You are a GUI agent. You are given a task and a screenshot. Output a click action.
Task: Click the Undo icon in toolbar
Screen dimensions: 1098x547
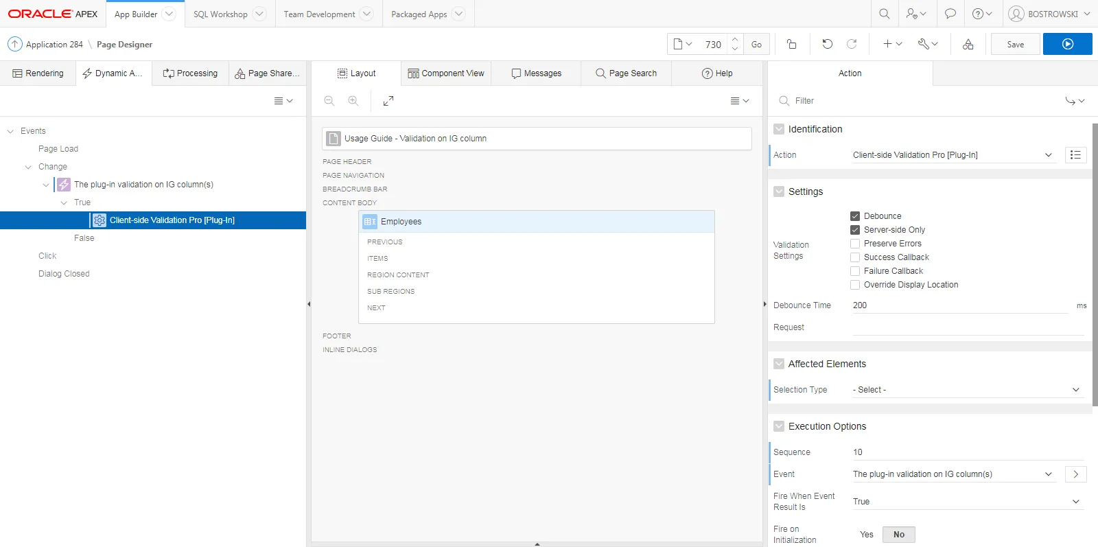point(827,44)
